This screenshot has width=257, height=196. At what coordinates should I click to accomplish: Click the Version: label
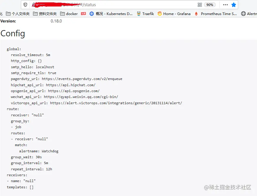pyautogui.click(x=8, y=21)
